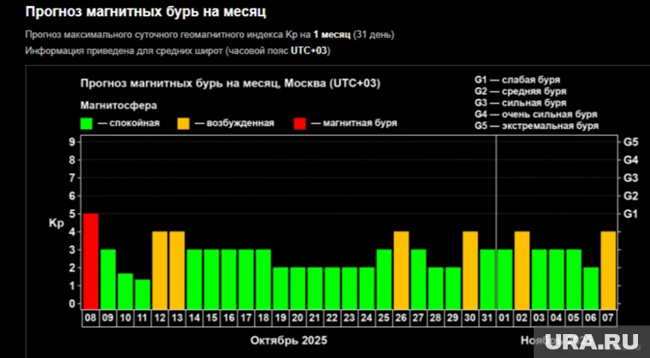
Task: Click the red 'магнитная буря' legend swatch
Action: 299,123
